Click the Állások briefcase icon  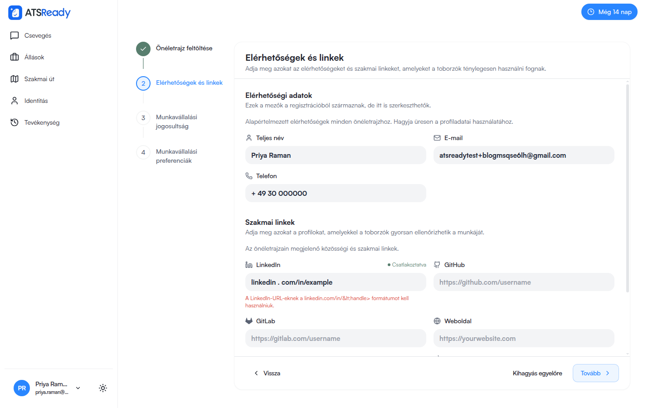pos(15,57)
